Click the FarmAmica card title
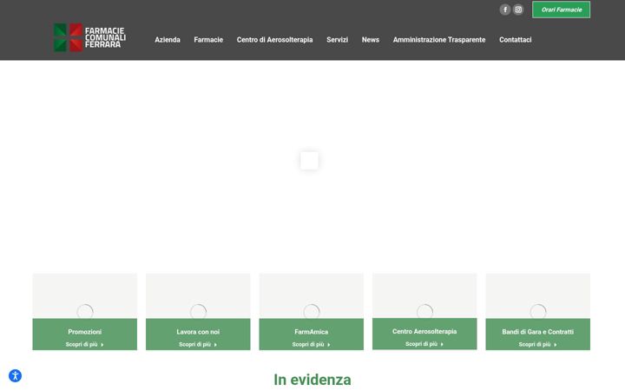Viewport: 625px width, 391px height. pyautogui.click(x=312, y=332)
